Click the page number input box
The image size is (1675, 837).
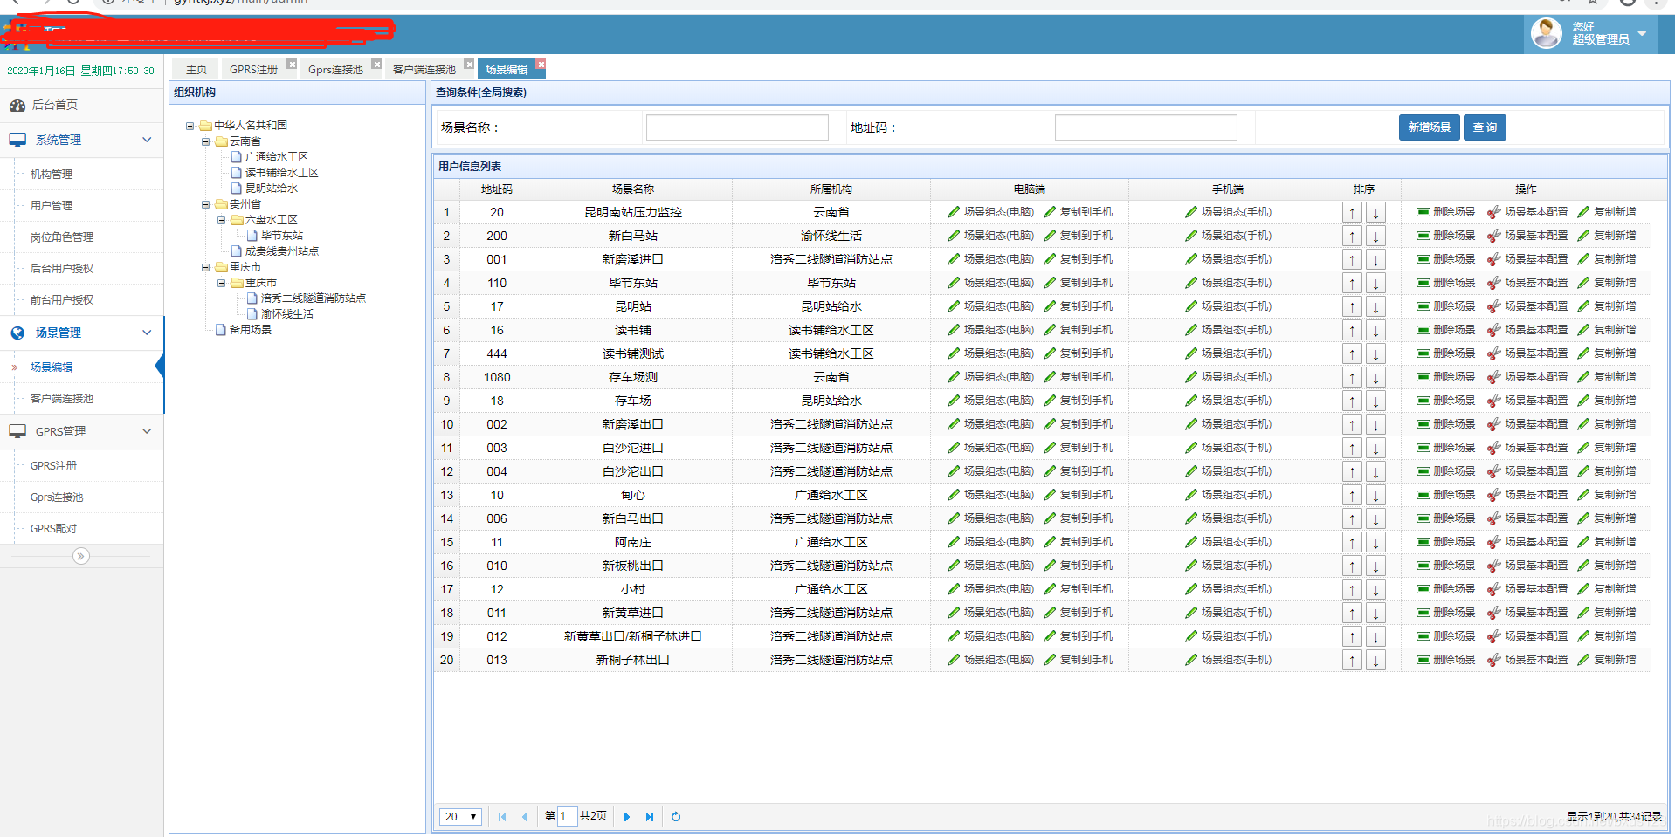pyautogui.click(x=567, y=817)
